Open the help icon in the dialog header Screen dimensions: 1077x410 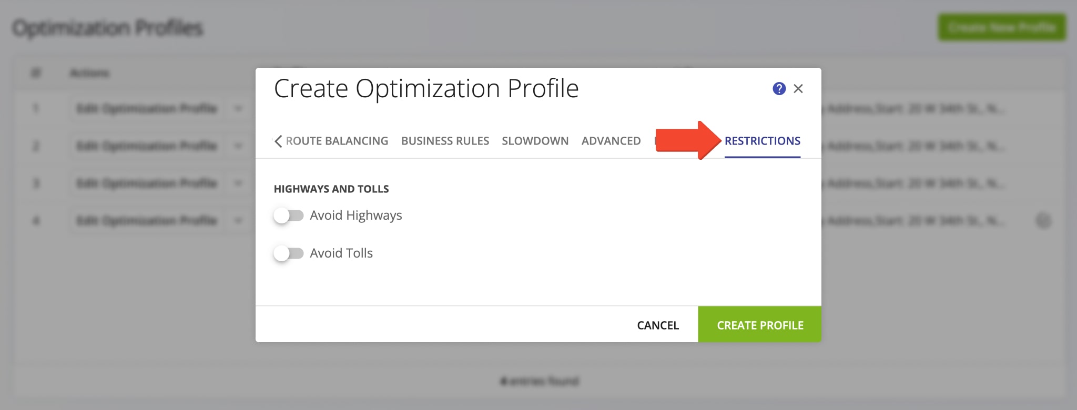click(x=779, y=89)
